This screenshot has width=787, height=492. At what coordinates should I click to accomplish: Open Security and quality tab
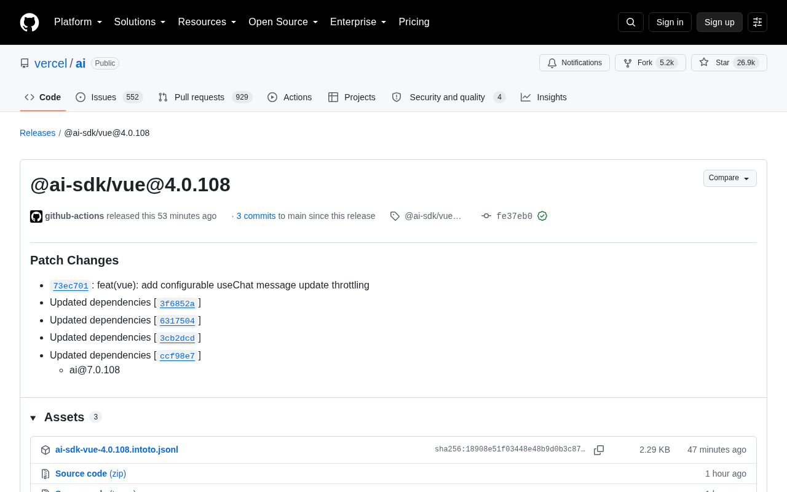click(449, 97)
